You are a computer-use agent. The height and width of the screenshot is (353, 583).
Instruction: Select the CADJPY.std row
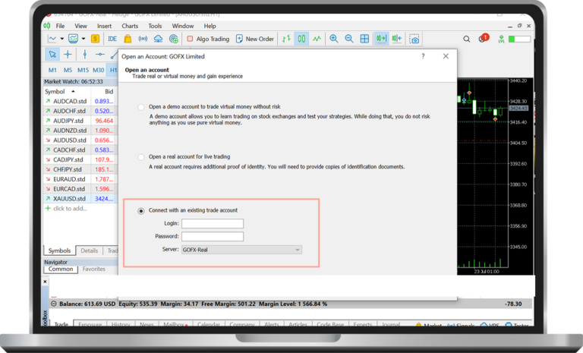click(79, 159)
